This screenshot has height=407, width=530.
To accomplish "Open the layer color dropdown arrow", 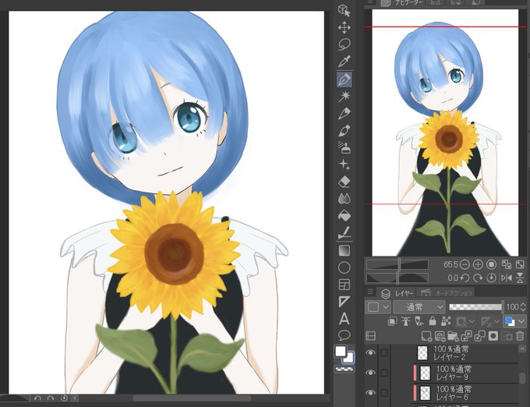I will click(521, 320).
